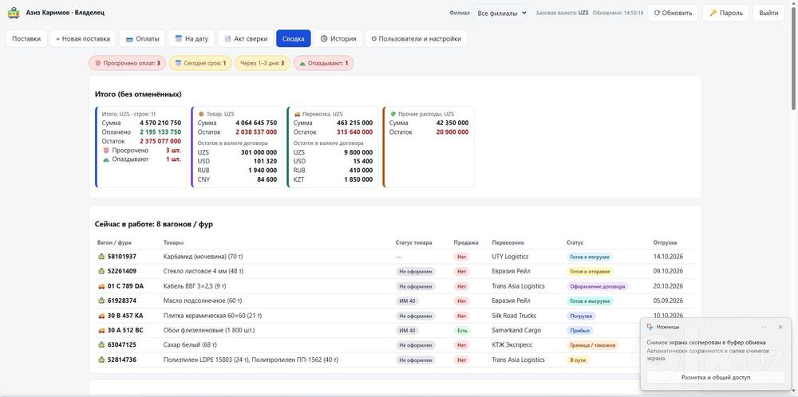Select the Просрочено оплат: 3 filter chip

point(127,63)
